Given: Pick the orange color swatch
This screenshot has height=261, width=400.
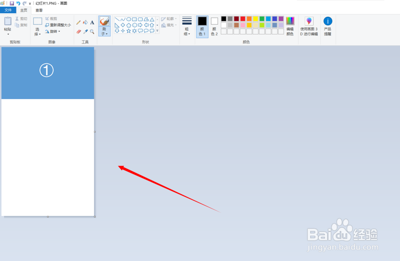Looking at the screenshot, I should coord(249,19).
